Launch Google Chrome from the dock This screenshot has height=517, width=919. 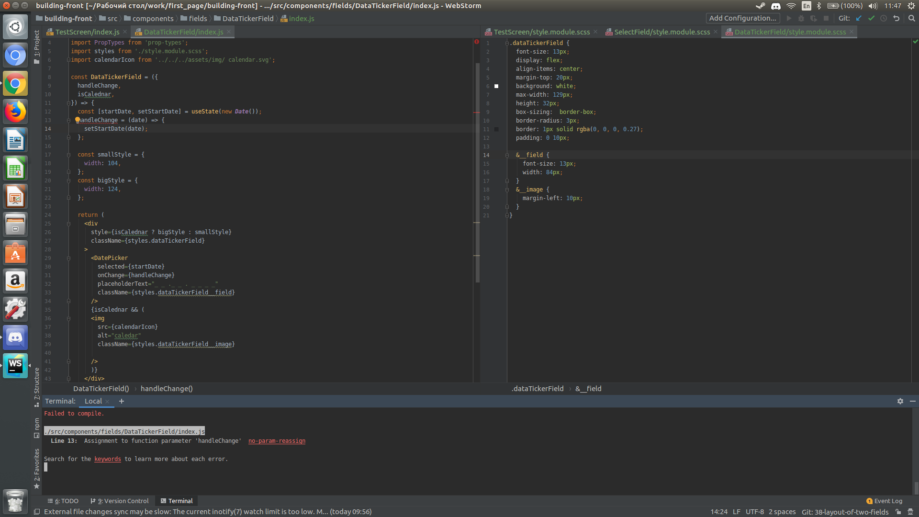click(x=15, y=84)
